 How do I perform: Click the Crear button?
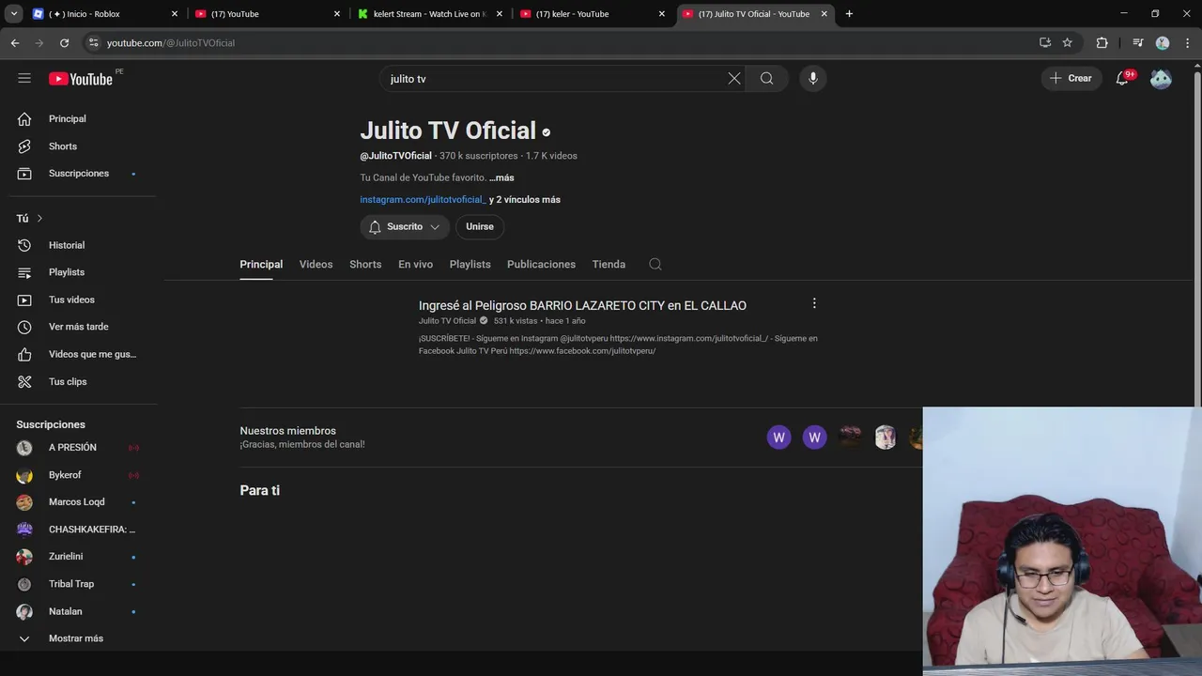tap(1071, 79)
